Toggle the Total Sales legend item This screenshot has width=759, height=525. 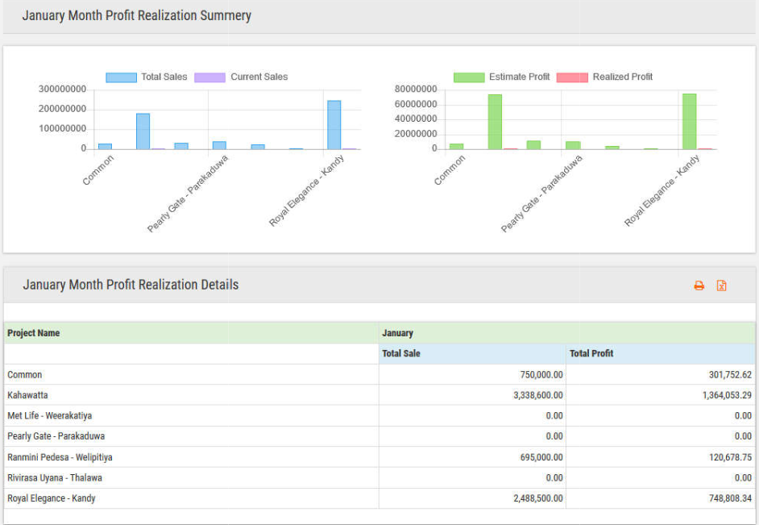[147, 77]
